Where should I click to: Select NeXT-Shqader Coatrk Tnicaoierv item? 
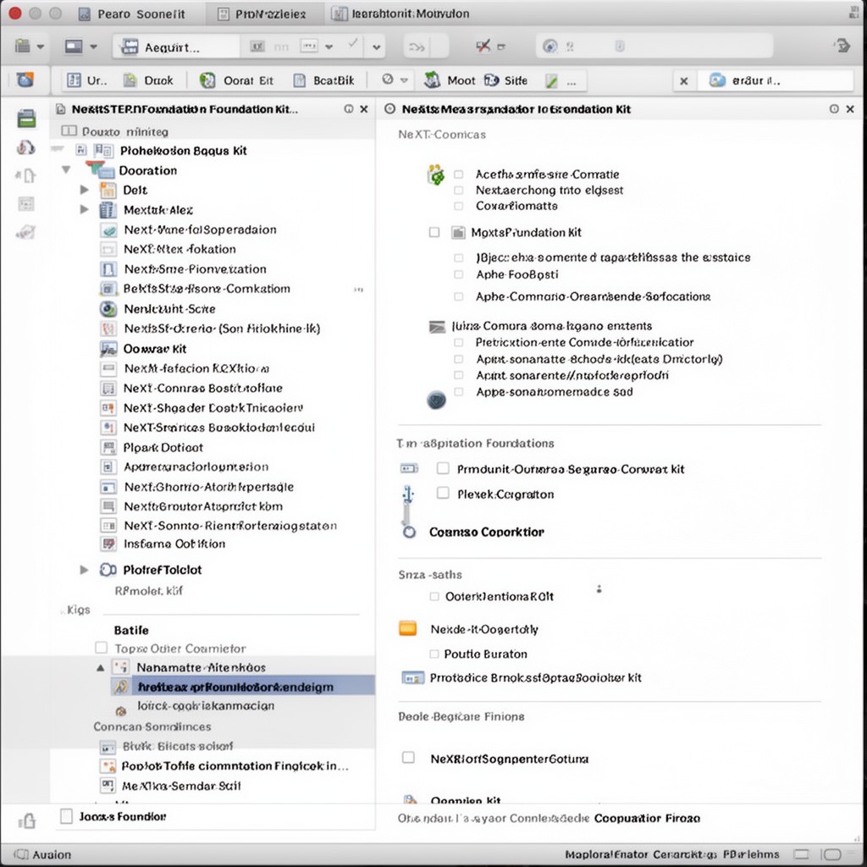point(213,408)
